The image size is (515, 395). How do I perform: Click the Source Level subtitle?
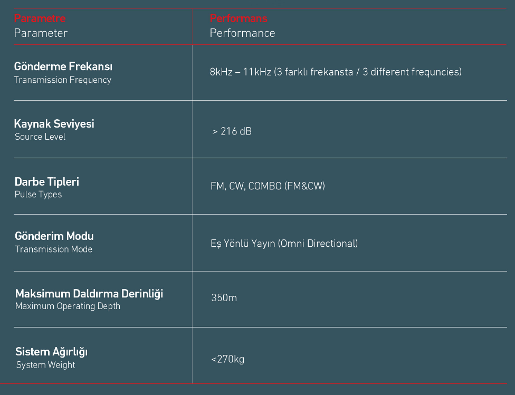point(40,137)
